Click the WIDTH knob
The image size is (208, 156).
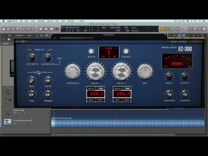pos(91,51)
